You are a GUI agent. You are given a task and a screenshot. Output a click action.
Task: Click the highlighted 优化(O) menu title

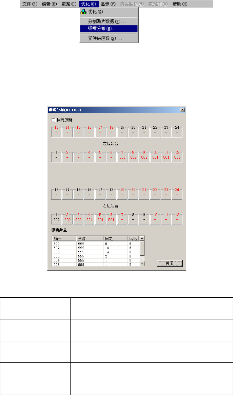coord(89,4)
